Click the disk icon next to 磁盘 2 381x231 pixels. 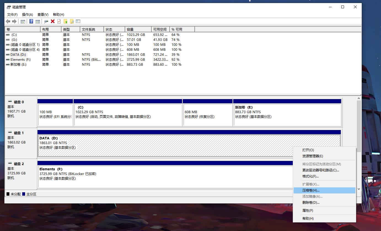tap(10, 163)
